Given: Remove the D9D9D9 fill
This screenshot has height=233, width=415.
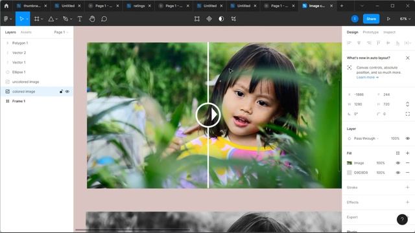Looking at the screenshot, I should [408, 173].
